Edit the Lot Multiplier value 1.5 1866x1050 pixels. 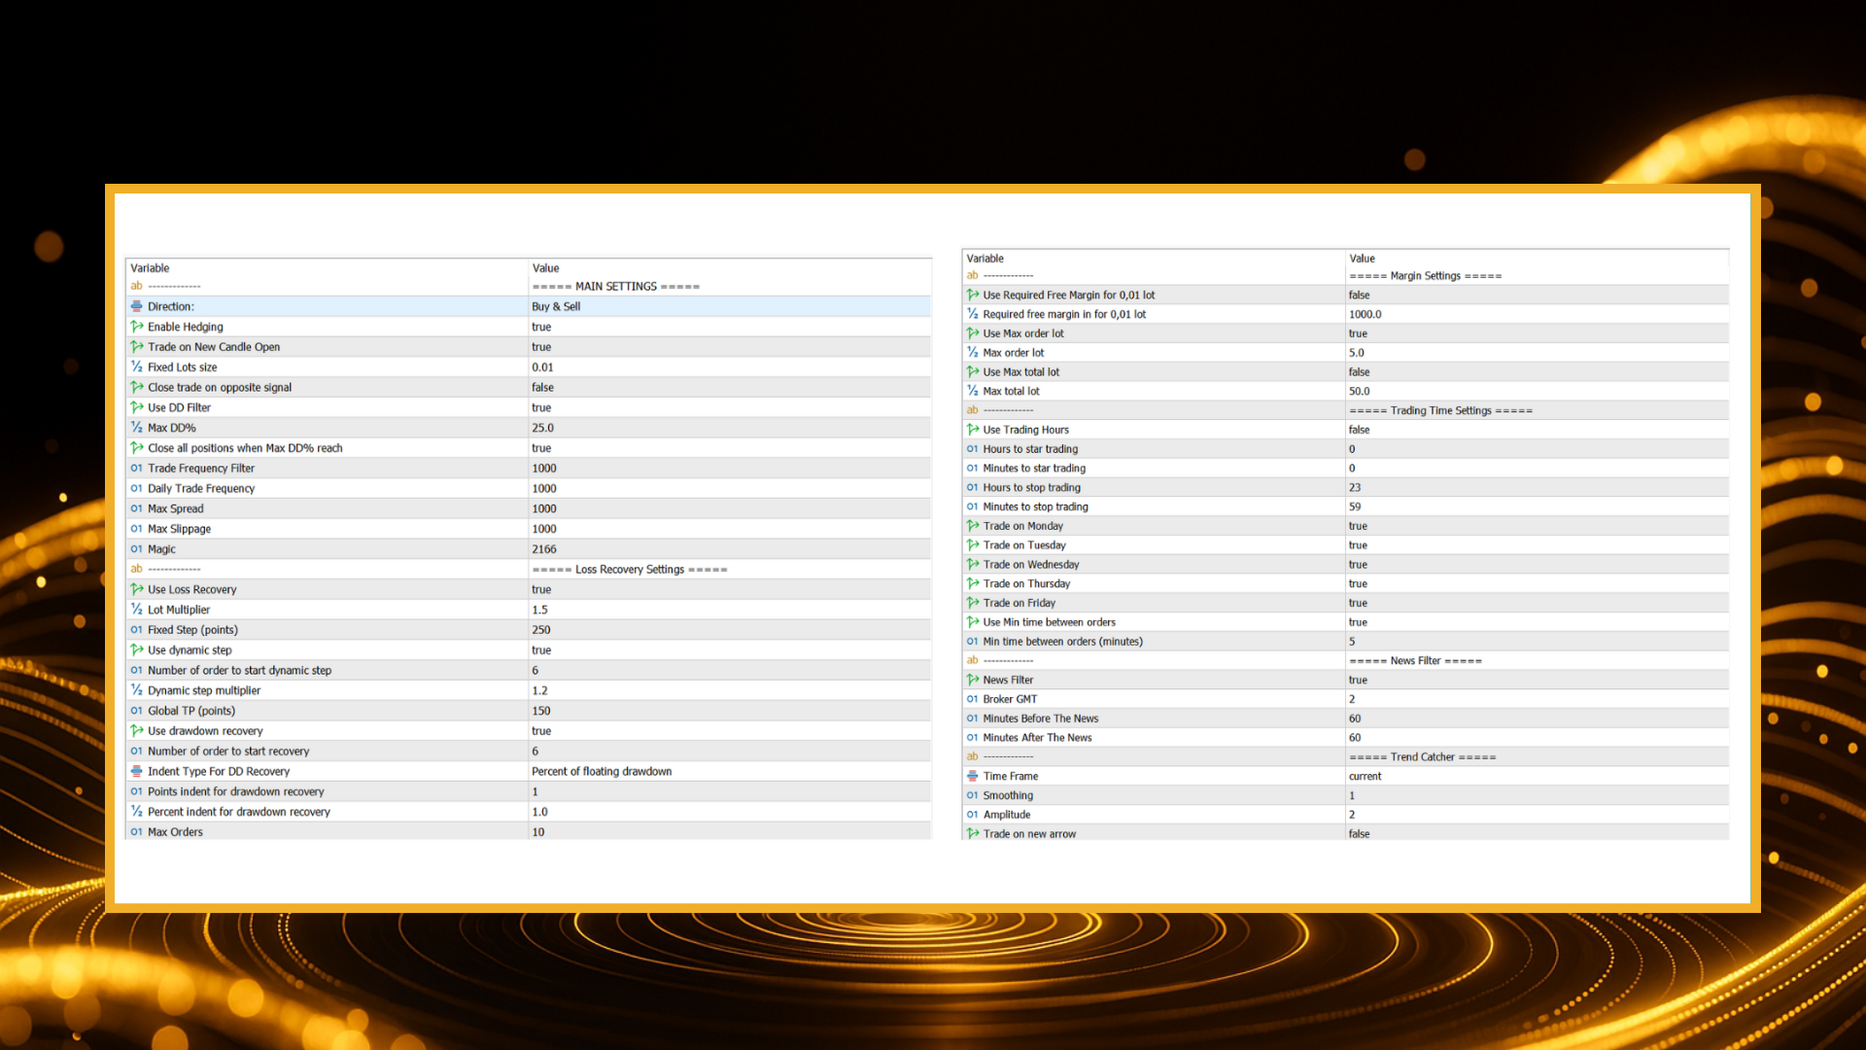coord(539,610)
